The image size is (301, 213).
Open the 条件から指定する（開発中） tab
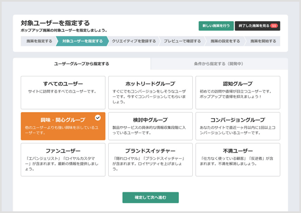[219, 64]
